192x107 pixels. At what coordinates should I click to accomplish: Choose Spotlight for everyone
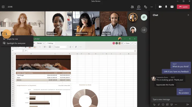tap(16, 43)
